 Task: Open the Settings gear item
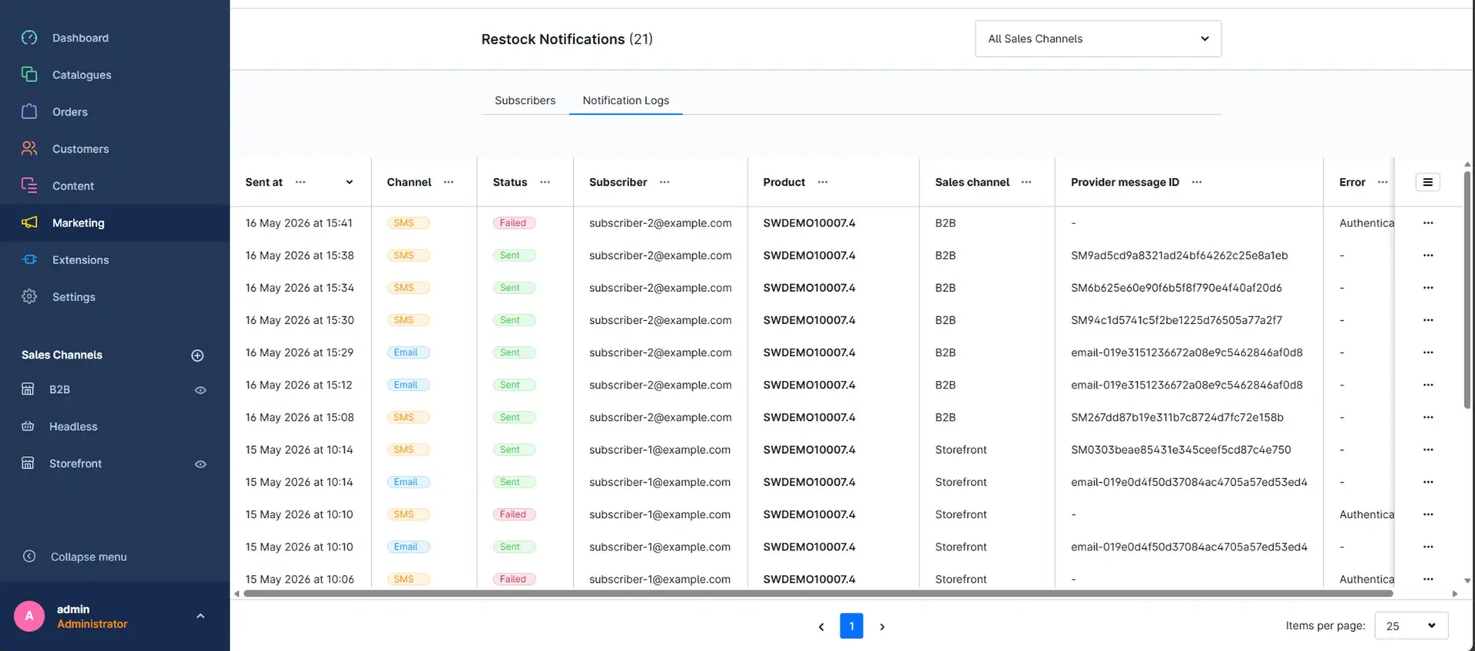tap(73, 296)
